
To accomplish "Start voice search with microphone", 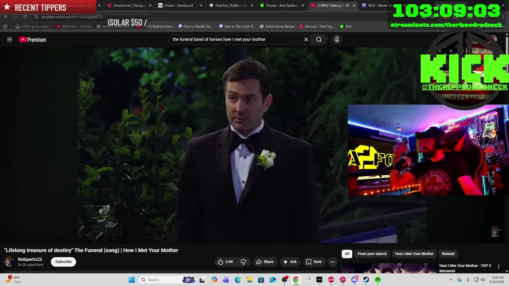I will (337, 39).
